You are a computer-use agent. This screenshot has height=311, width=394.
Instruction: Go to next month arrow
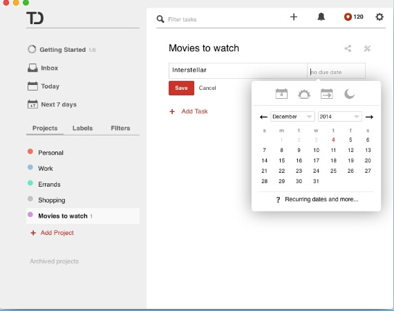click(x=369, y=117)
